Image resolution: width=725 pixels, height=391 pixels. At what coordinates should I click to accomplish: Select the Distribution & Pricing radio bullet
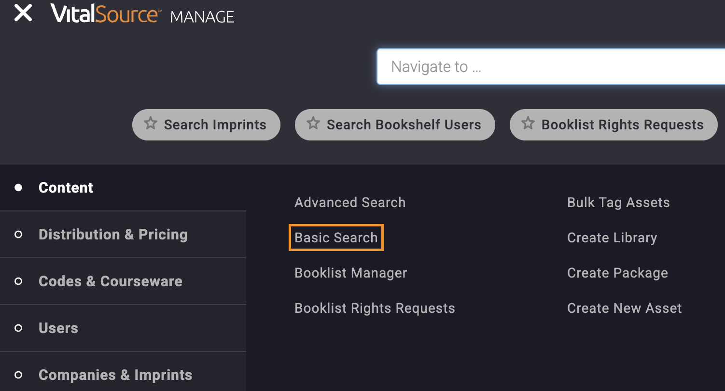(x=19, y=235)
